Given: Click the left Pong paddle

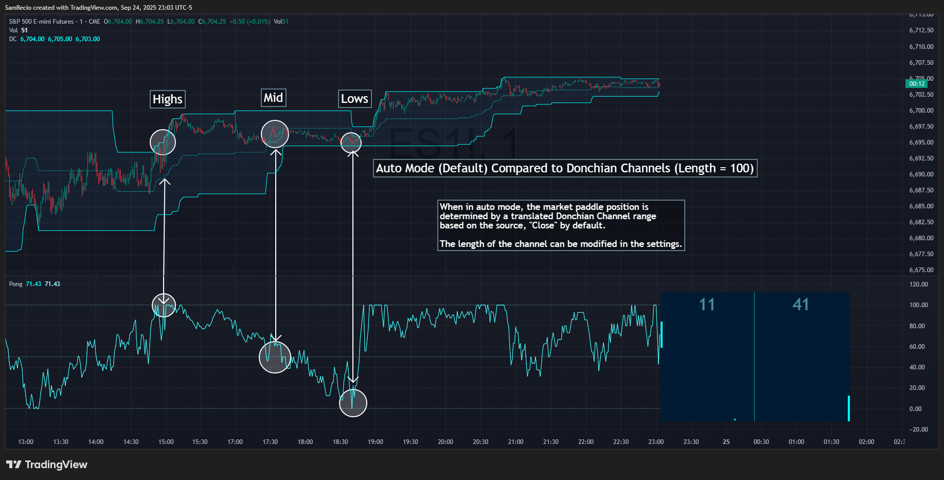Looking at the screenshot, I should coord(662,334).
